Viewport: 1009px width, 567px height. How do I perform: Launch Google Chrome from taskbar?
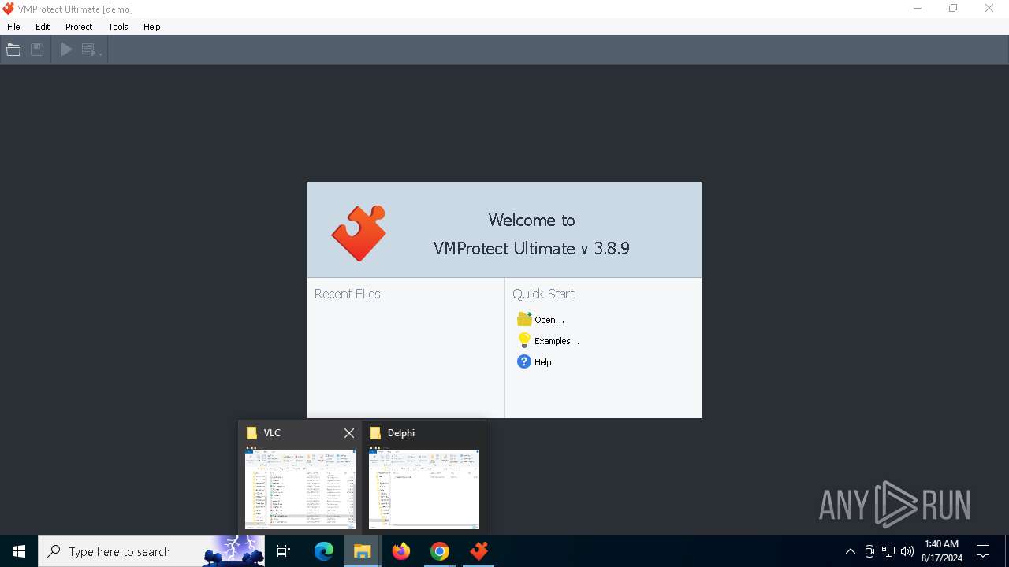click(440, 551)
